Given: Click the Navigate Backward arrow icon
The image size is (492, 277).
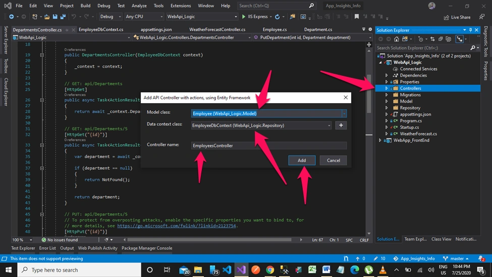Looking at the screenshot, I should pyautogui.click(x=11, y=17).
